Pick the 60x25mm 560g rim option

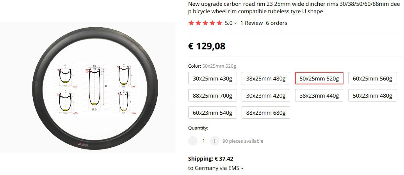point(372,78)
